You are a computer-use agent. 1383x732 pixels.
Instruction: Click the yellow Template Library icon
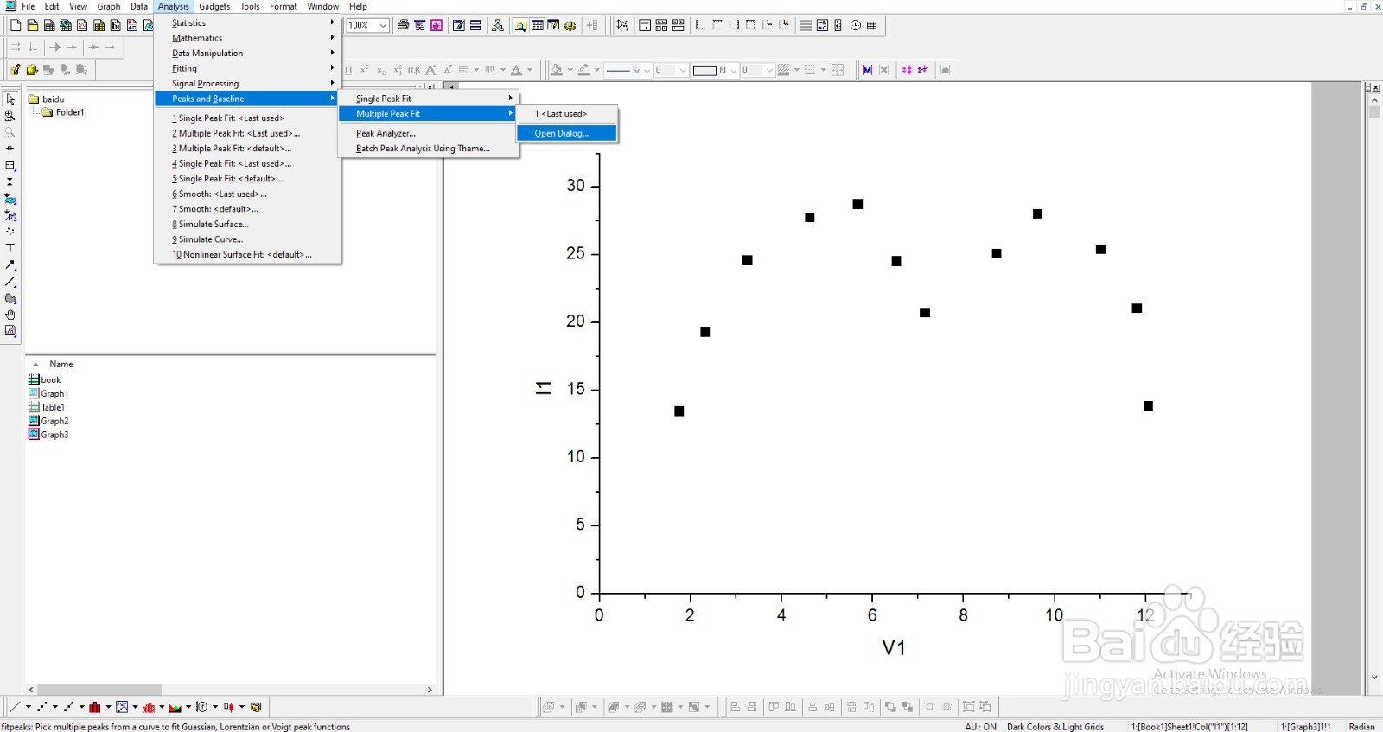point(256,707)
